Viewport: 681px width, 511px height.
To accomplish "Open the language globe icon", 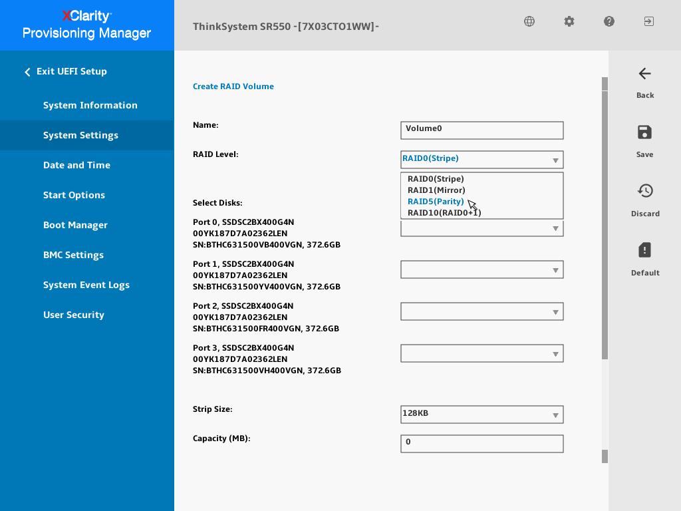I will click(x=529, y=21).
